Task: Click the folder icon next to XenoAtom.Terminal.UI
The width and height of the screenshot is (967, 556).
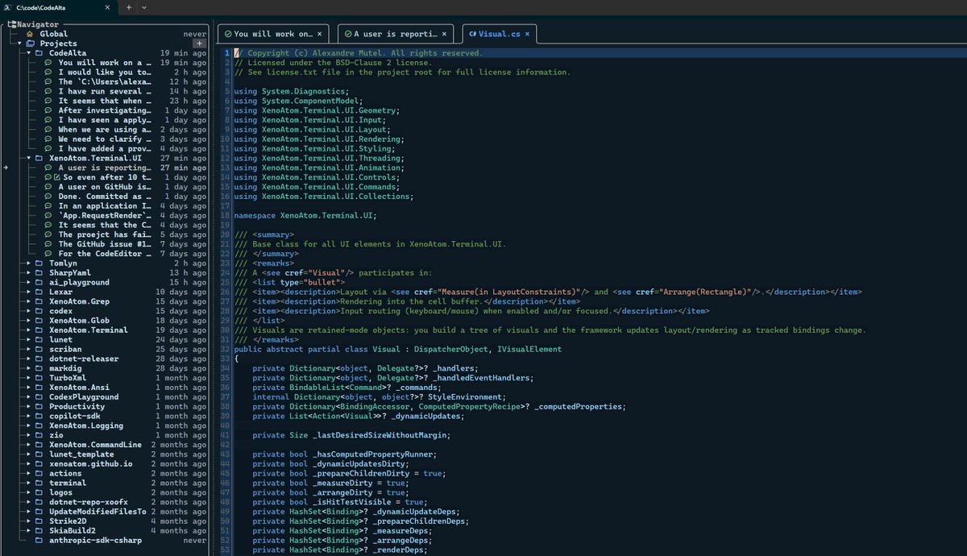Action: coord(39,158)
